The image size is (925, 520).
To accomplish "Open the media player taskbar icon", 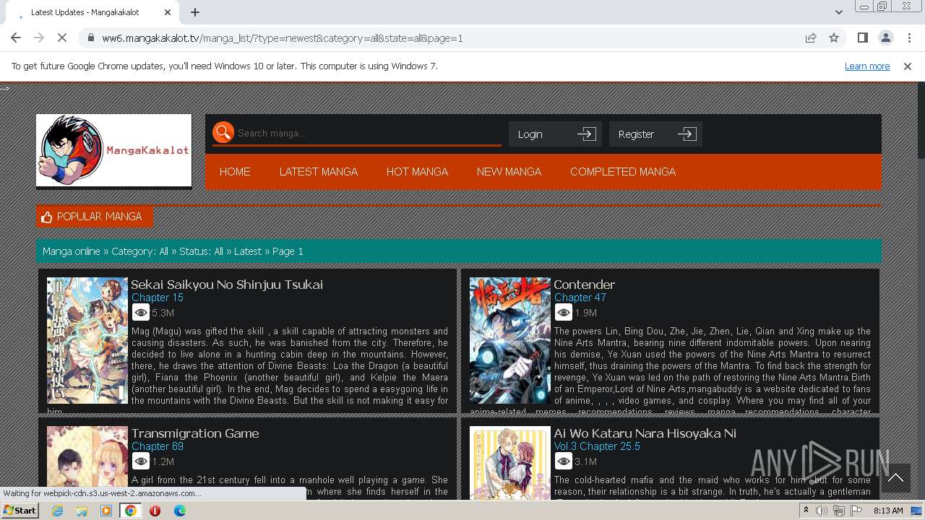I will pyautogui.click(x=106, y=511).
